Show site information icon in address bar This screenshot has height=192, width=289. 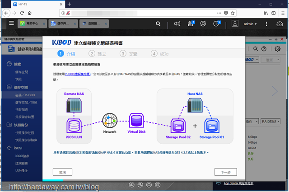pos(63,13)
